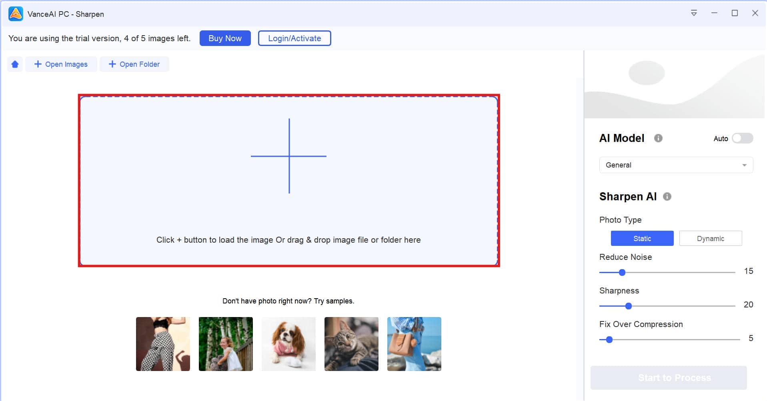
Task: Select Static photo type
Action: click(x=642, y=238)
